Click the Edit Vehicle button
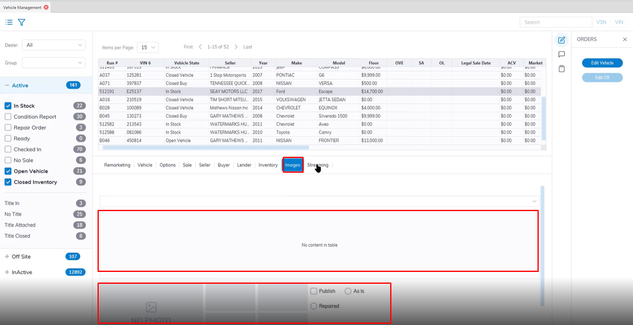This screenshot has width=633, height=325. click(x=602, y=63)
